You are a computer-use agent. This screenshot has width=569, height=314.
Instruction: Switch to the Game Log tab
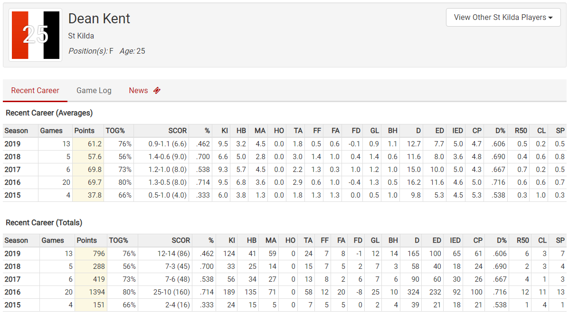94,90
